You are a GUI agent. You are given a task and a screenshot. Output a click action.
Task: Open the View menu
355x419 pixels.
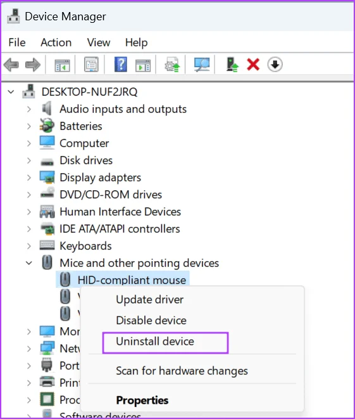coord(99,42)
